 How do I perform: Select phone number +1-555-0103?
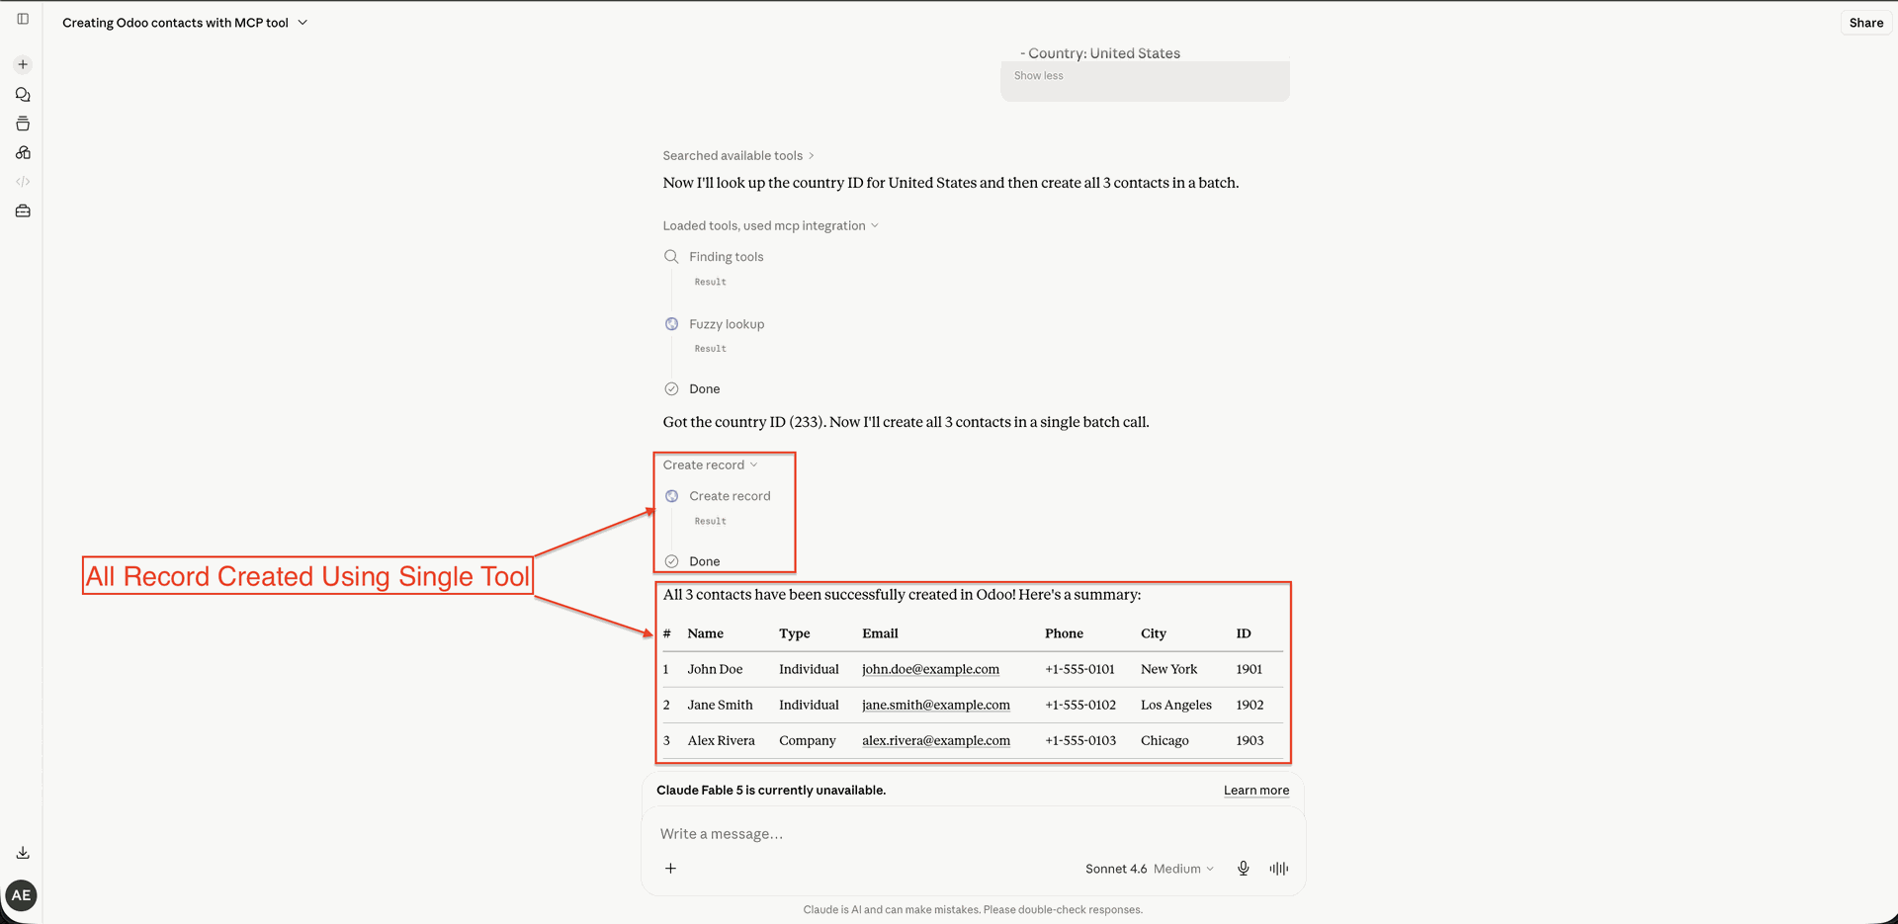(x=1079, y=740)
